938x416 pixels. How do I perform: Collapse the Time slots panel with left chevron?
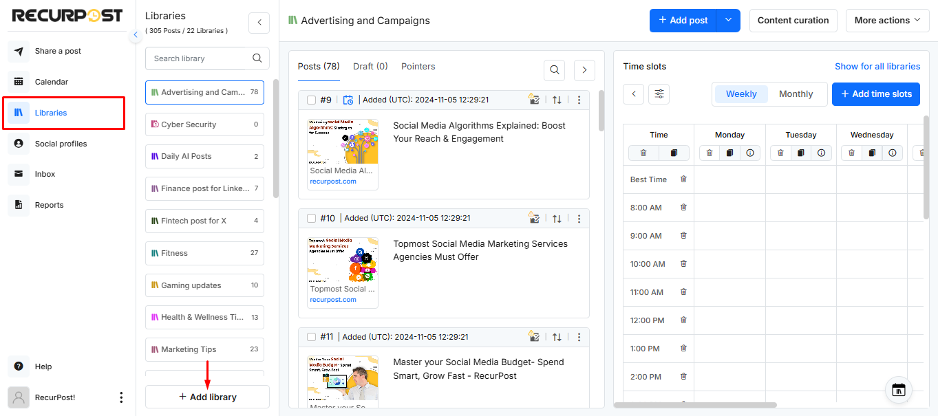click(633, 94)
